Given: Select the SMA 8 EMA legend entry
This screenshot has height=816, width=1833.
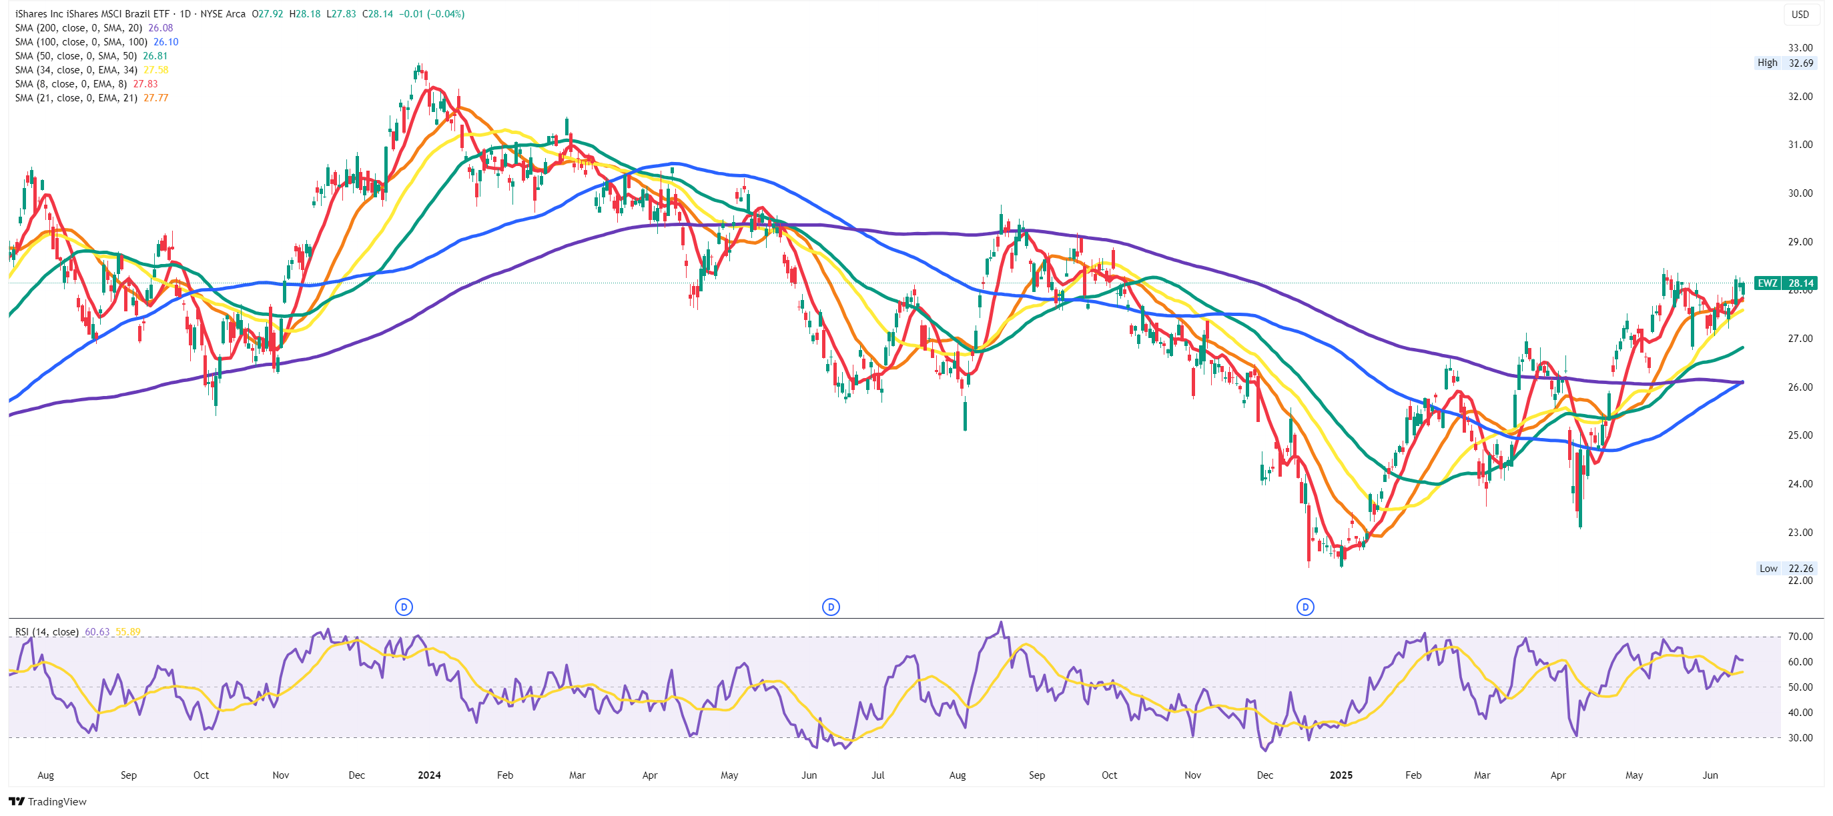Looking at the screenshot, I should [x=71, y=84].
